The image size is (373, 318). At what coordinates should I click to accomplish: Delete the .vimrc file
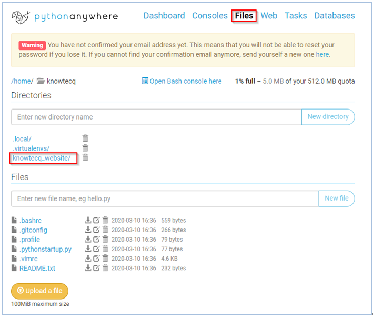click(105, 258)
